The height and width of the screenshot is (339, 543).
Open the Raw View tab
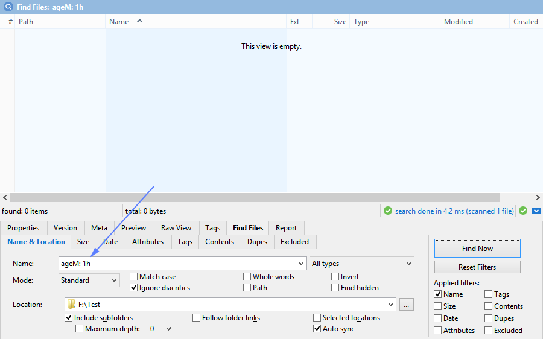point(176,228)
